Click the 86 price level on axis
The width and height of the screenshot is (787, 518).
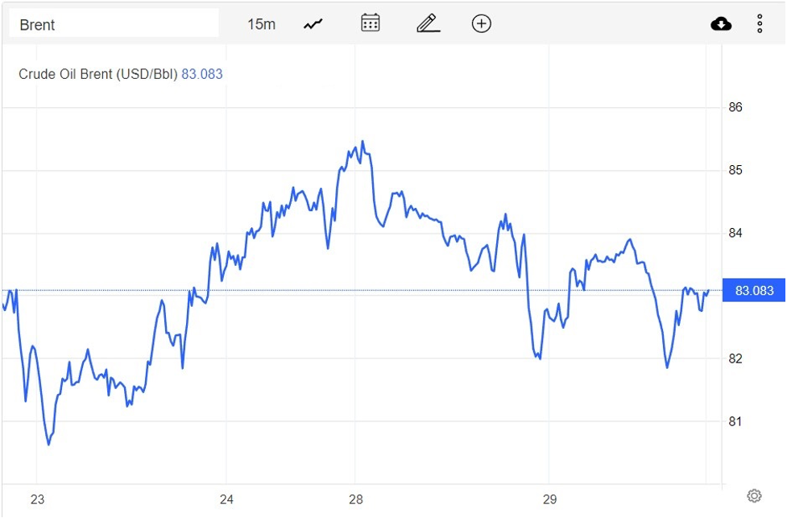[735, 107]
